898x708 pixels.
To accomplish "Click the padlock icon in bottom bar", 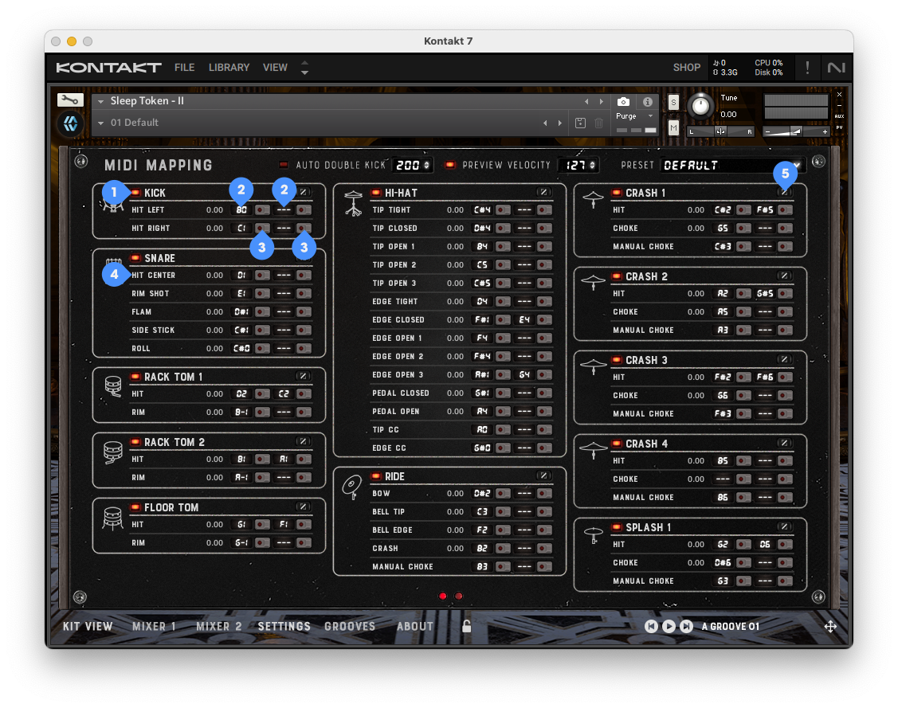I will point(467,627).
